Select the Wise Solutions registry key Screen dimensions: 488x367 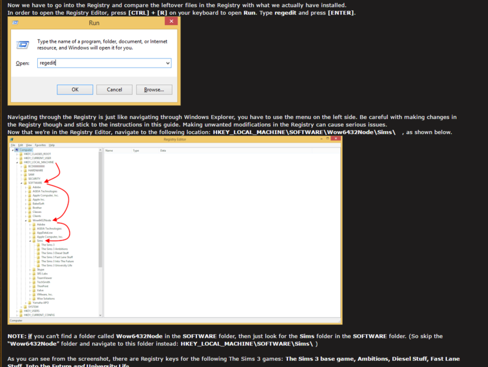(x=46, y=299)
